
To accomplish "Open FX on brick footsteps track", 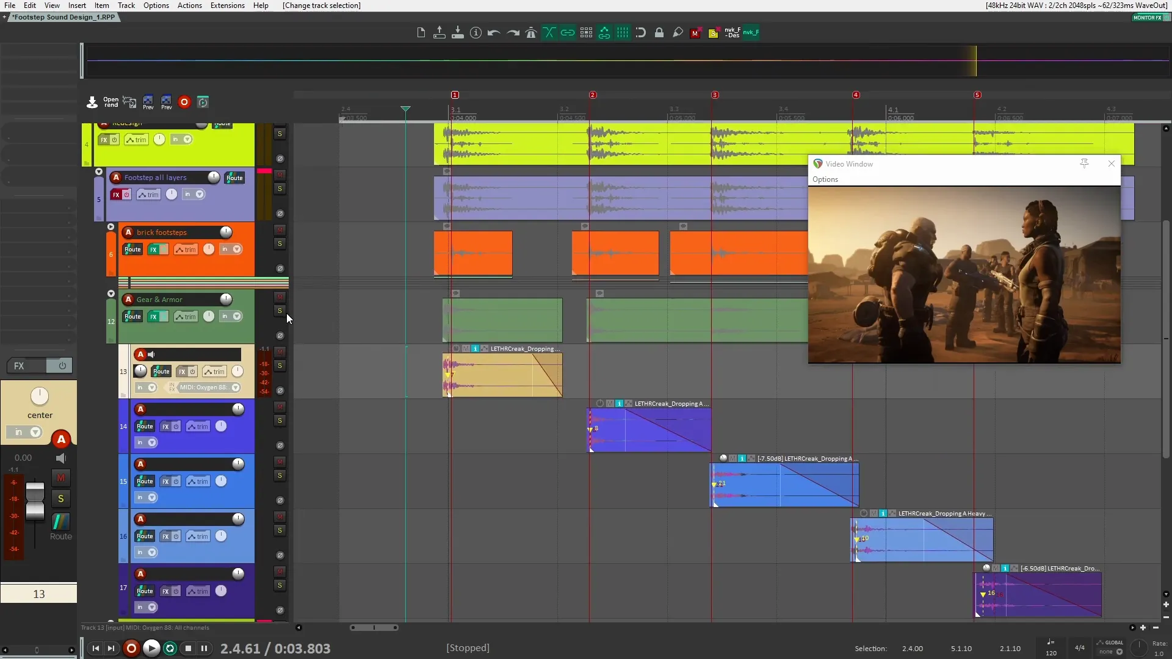I will click(154, 250).
